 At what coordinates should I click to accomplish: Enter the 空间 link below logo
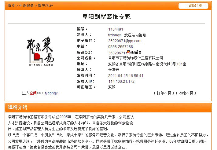(33, 93)
